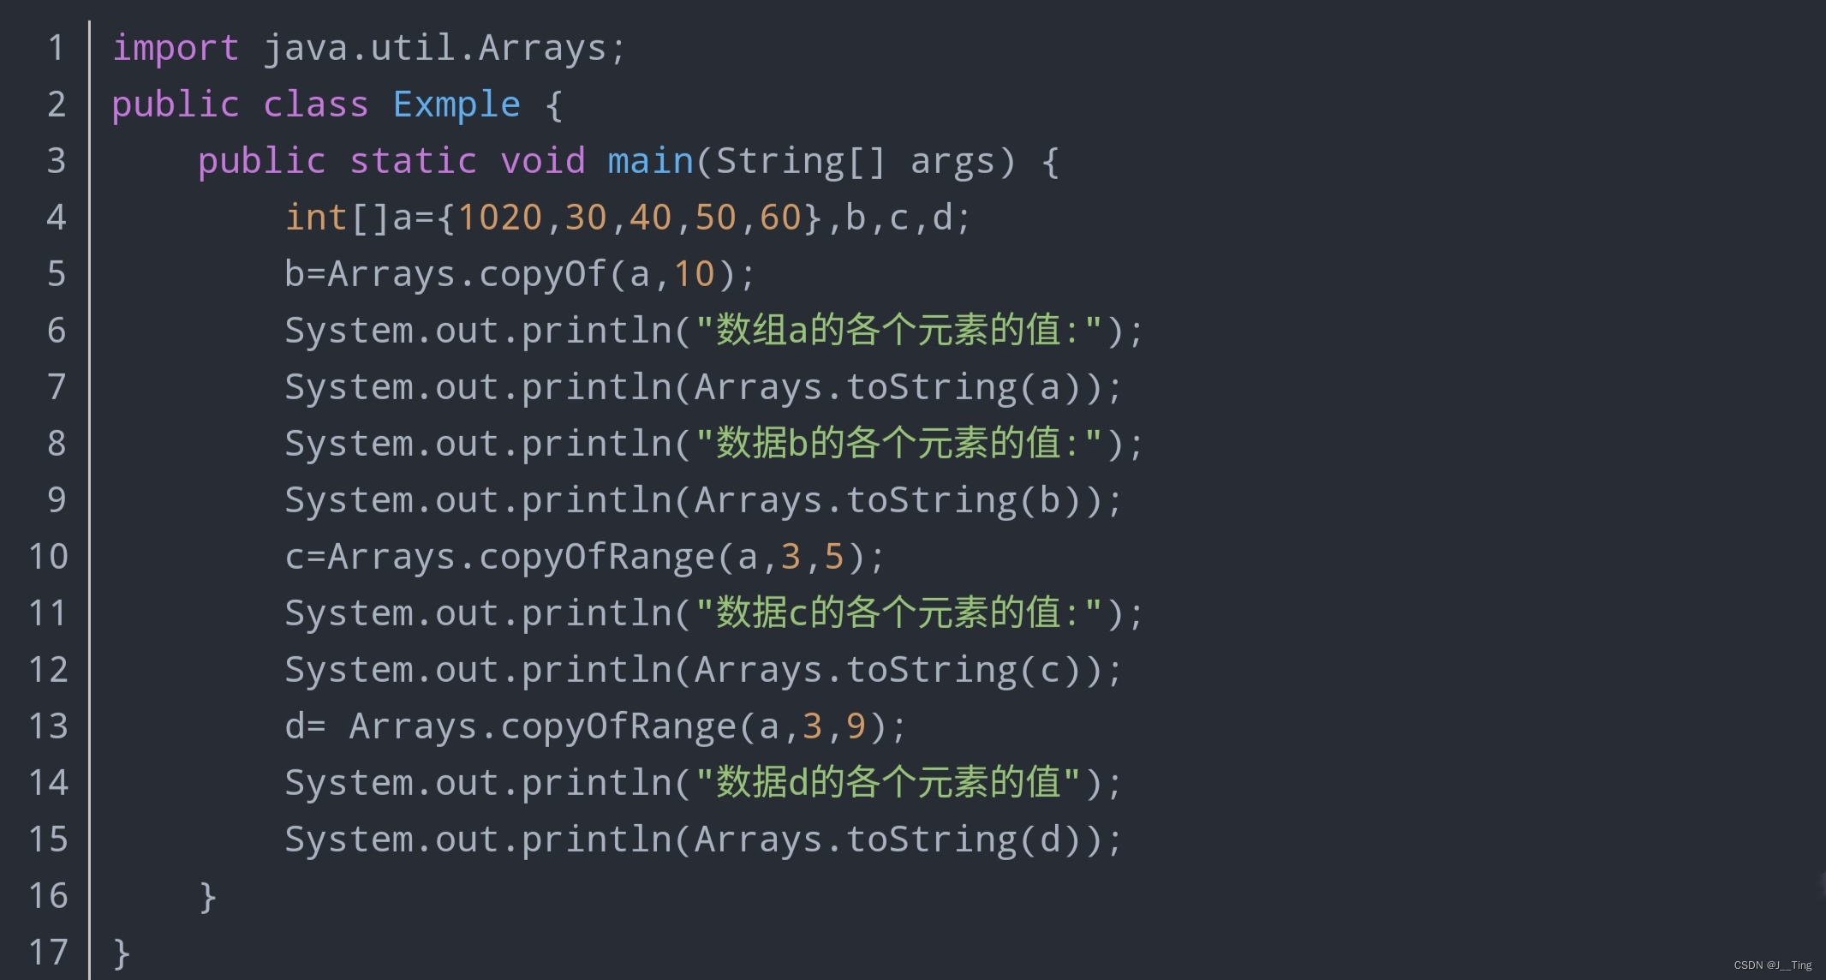The image size is (1826, 980).
Task: Click copyOfRange on line 10
Action: (596, 557)
